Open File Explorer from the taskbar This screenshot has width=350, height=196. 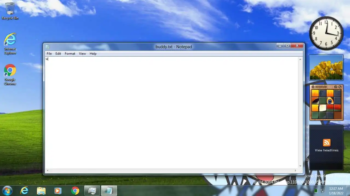[41, 191]
